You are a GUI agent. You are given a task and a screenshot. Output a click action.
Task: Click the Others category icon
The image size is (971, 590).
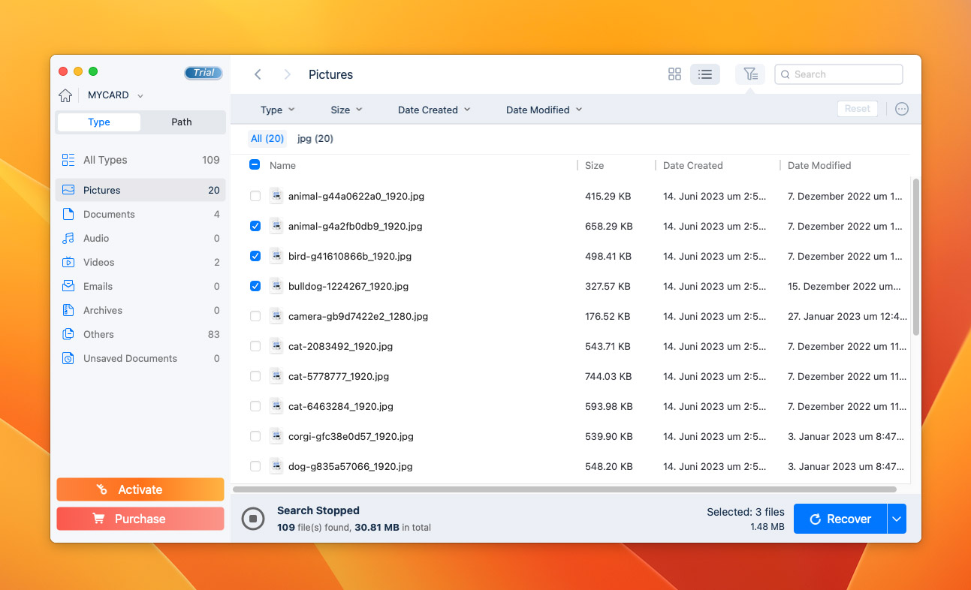68,334
